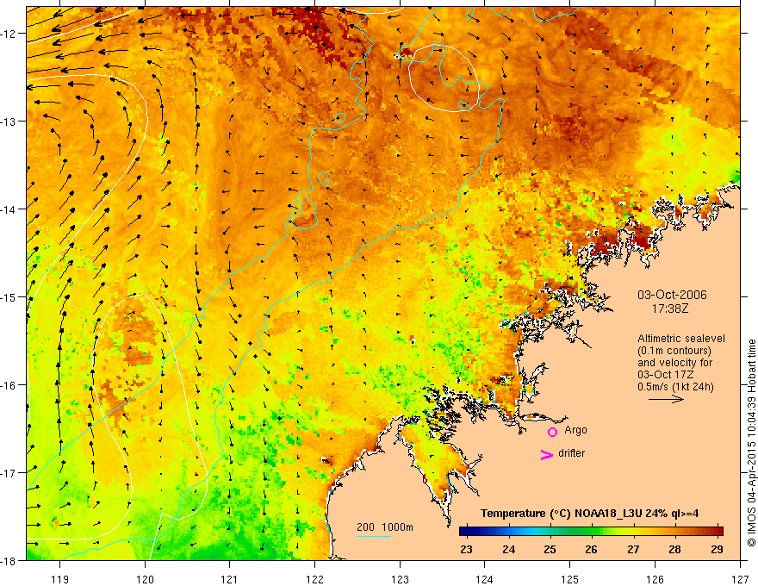Click the '0.5m/s (1kt 24h)' text
The width and height of the screenshot is (758, 586).
675,387
